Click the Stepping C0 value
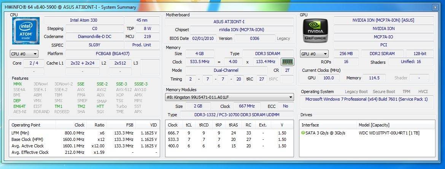This screenshot has width=445, height=169. click(x=94, y=28)
